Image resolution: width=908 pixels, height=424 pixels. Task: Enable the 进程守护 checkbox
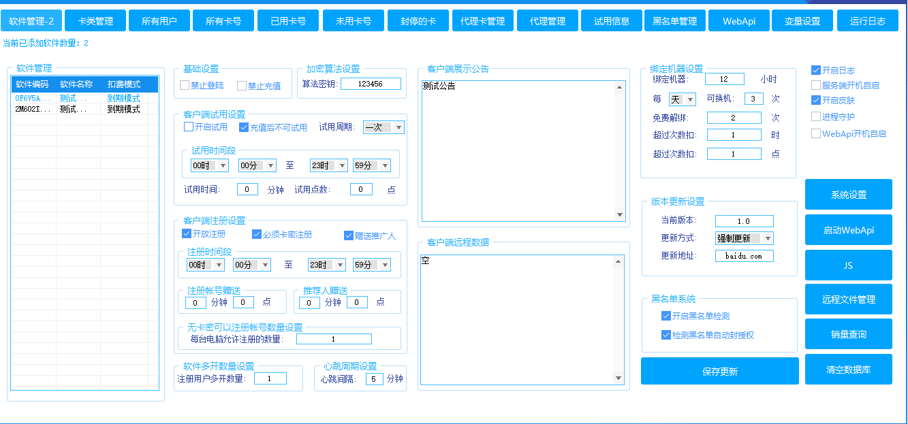[x=833, y=116]
